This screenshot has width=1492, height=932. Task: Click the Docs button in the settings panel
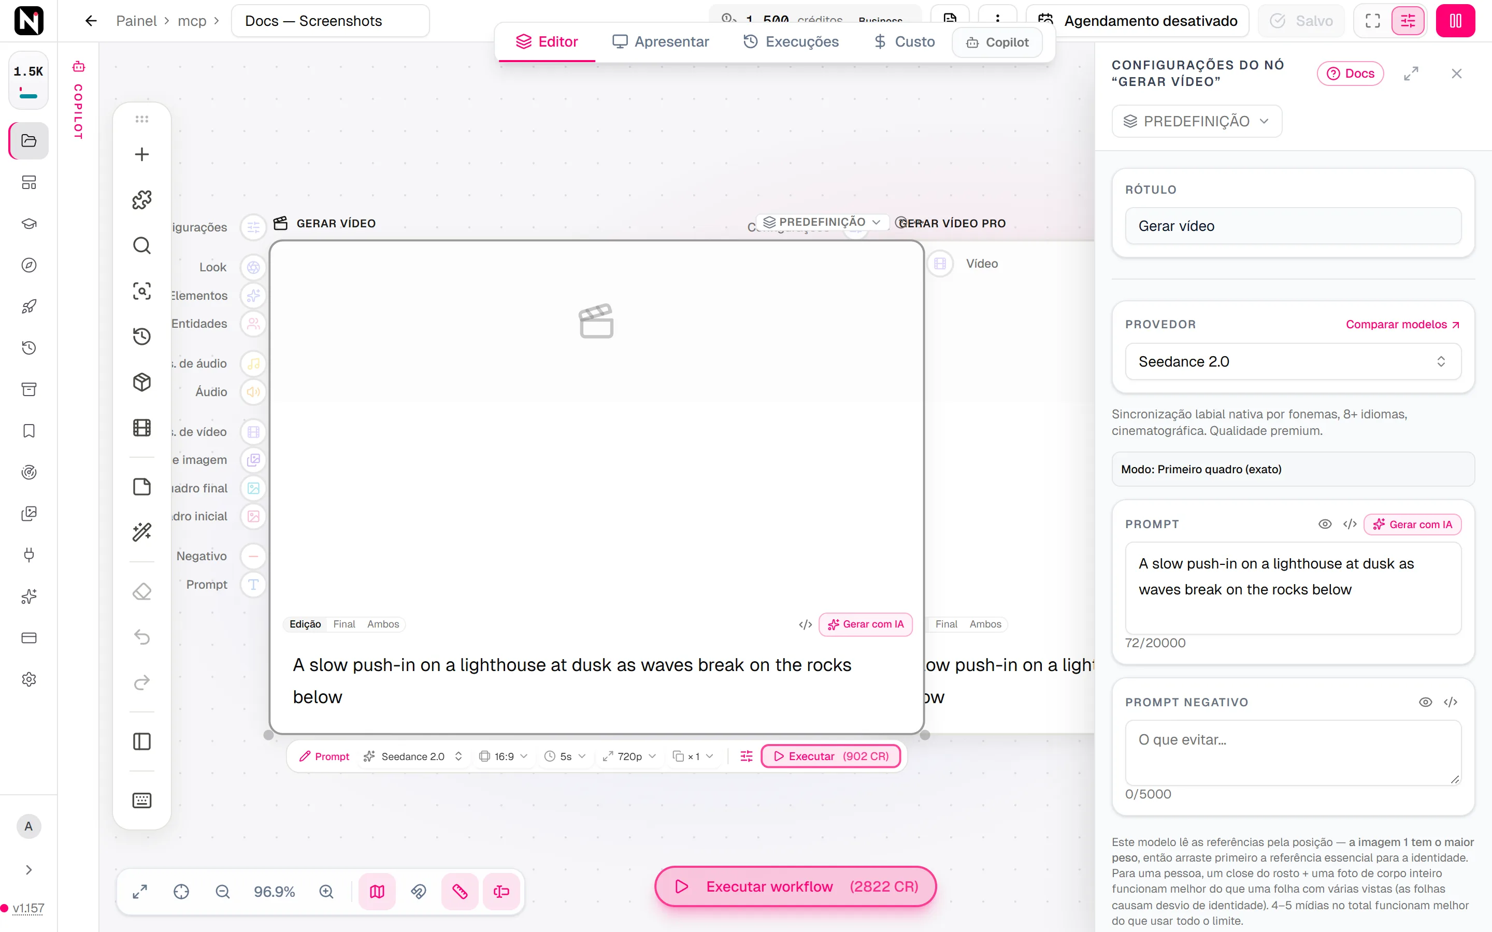tap(1350, 74)
